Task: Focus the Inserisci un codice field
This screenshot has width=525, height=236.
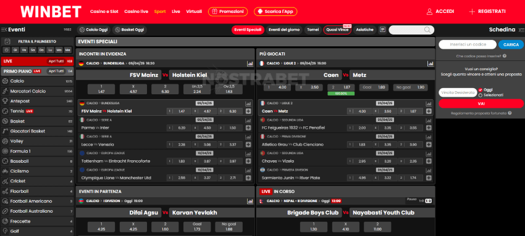Action: pyautogui.click(x=468, y=45)
